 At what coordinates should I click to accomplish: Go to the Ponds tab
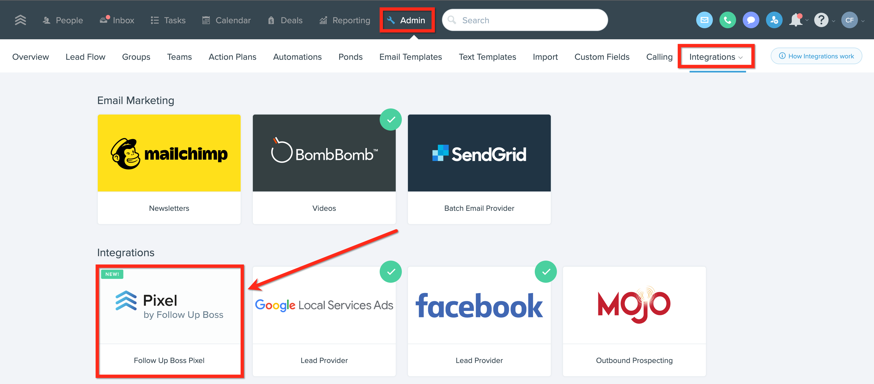click(351, 57)
